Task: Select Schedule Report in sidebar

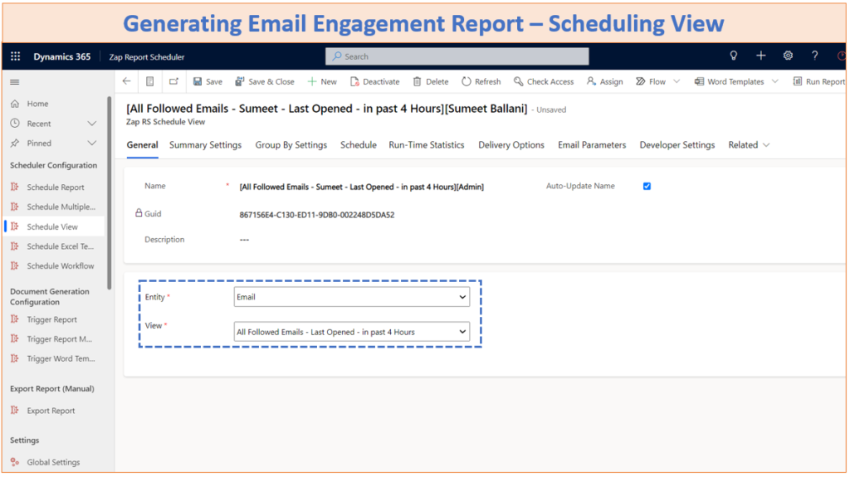Action: (x=55, y=187)
